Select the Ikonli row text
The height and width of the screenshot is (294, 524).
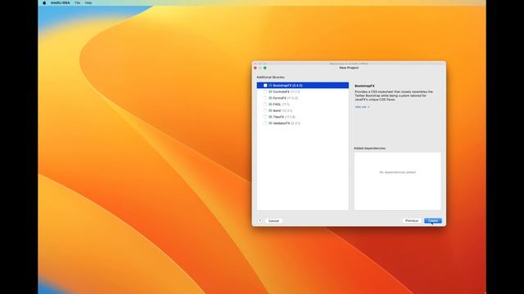click(282, 111)
